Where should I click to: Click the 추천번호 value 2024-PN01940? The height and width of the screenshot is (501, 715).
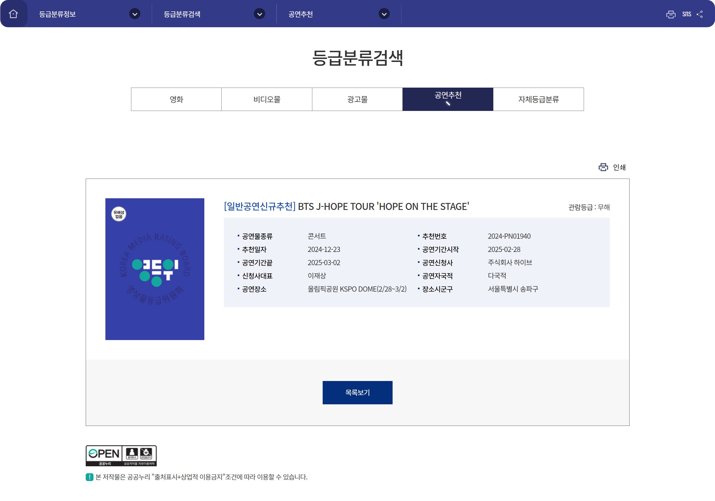click(x=509, y=236)
